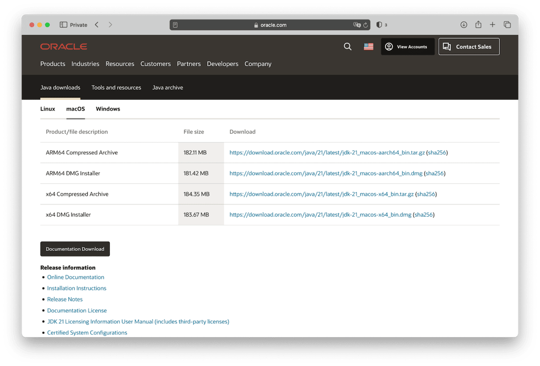Show all tabs using the tab overview icon

(507, 25)
